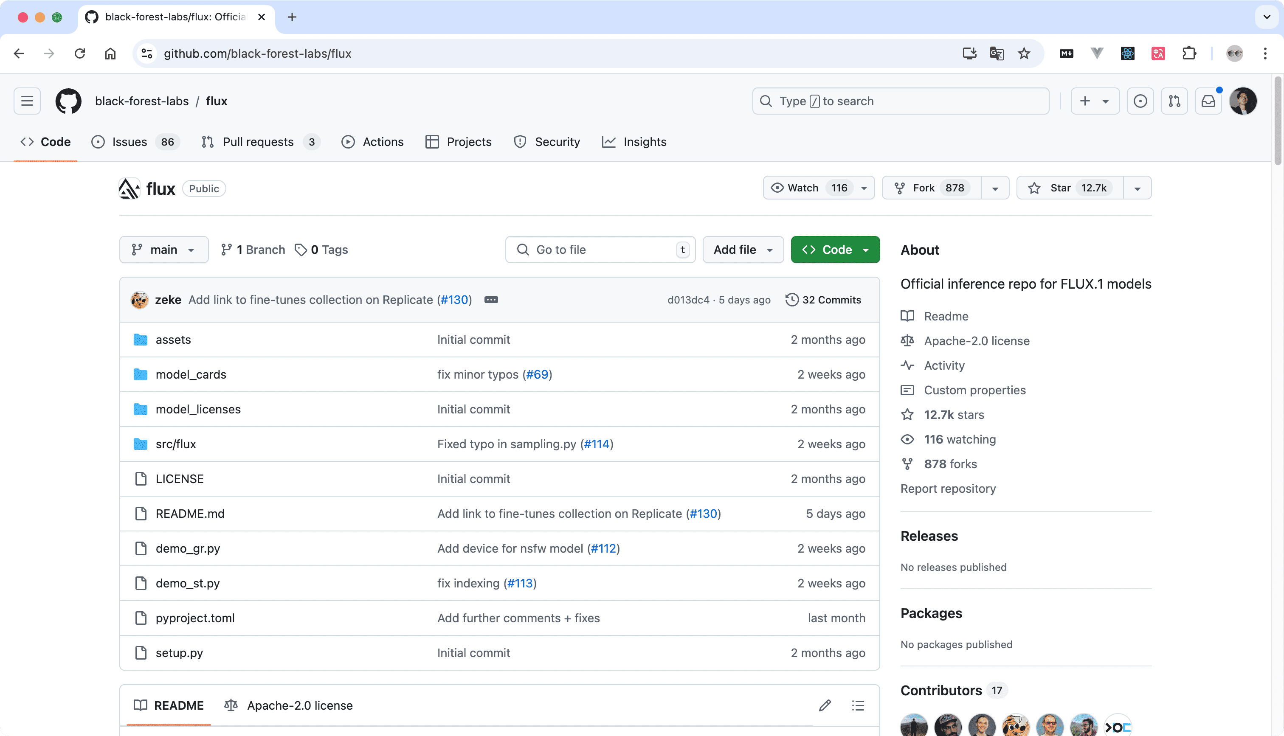This screenshot has width=1284, height=736.
Task: Install app via the address bar screen icon
Action: (969, 53)
